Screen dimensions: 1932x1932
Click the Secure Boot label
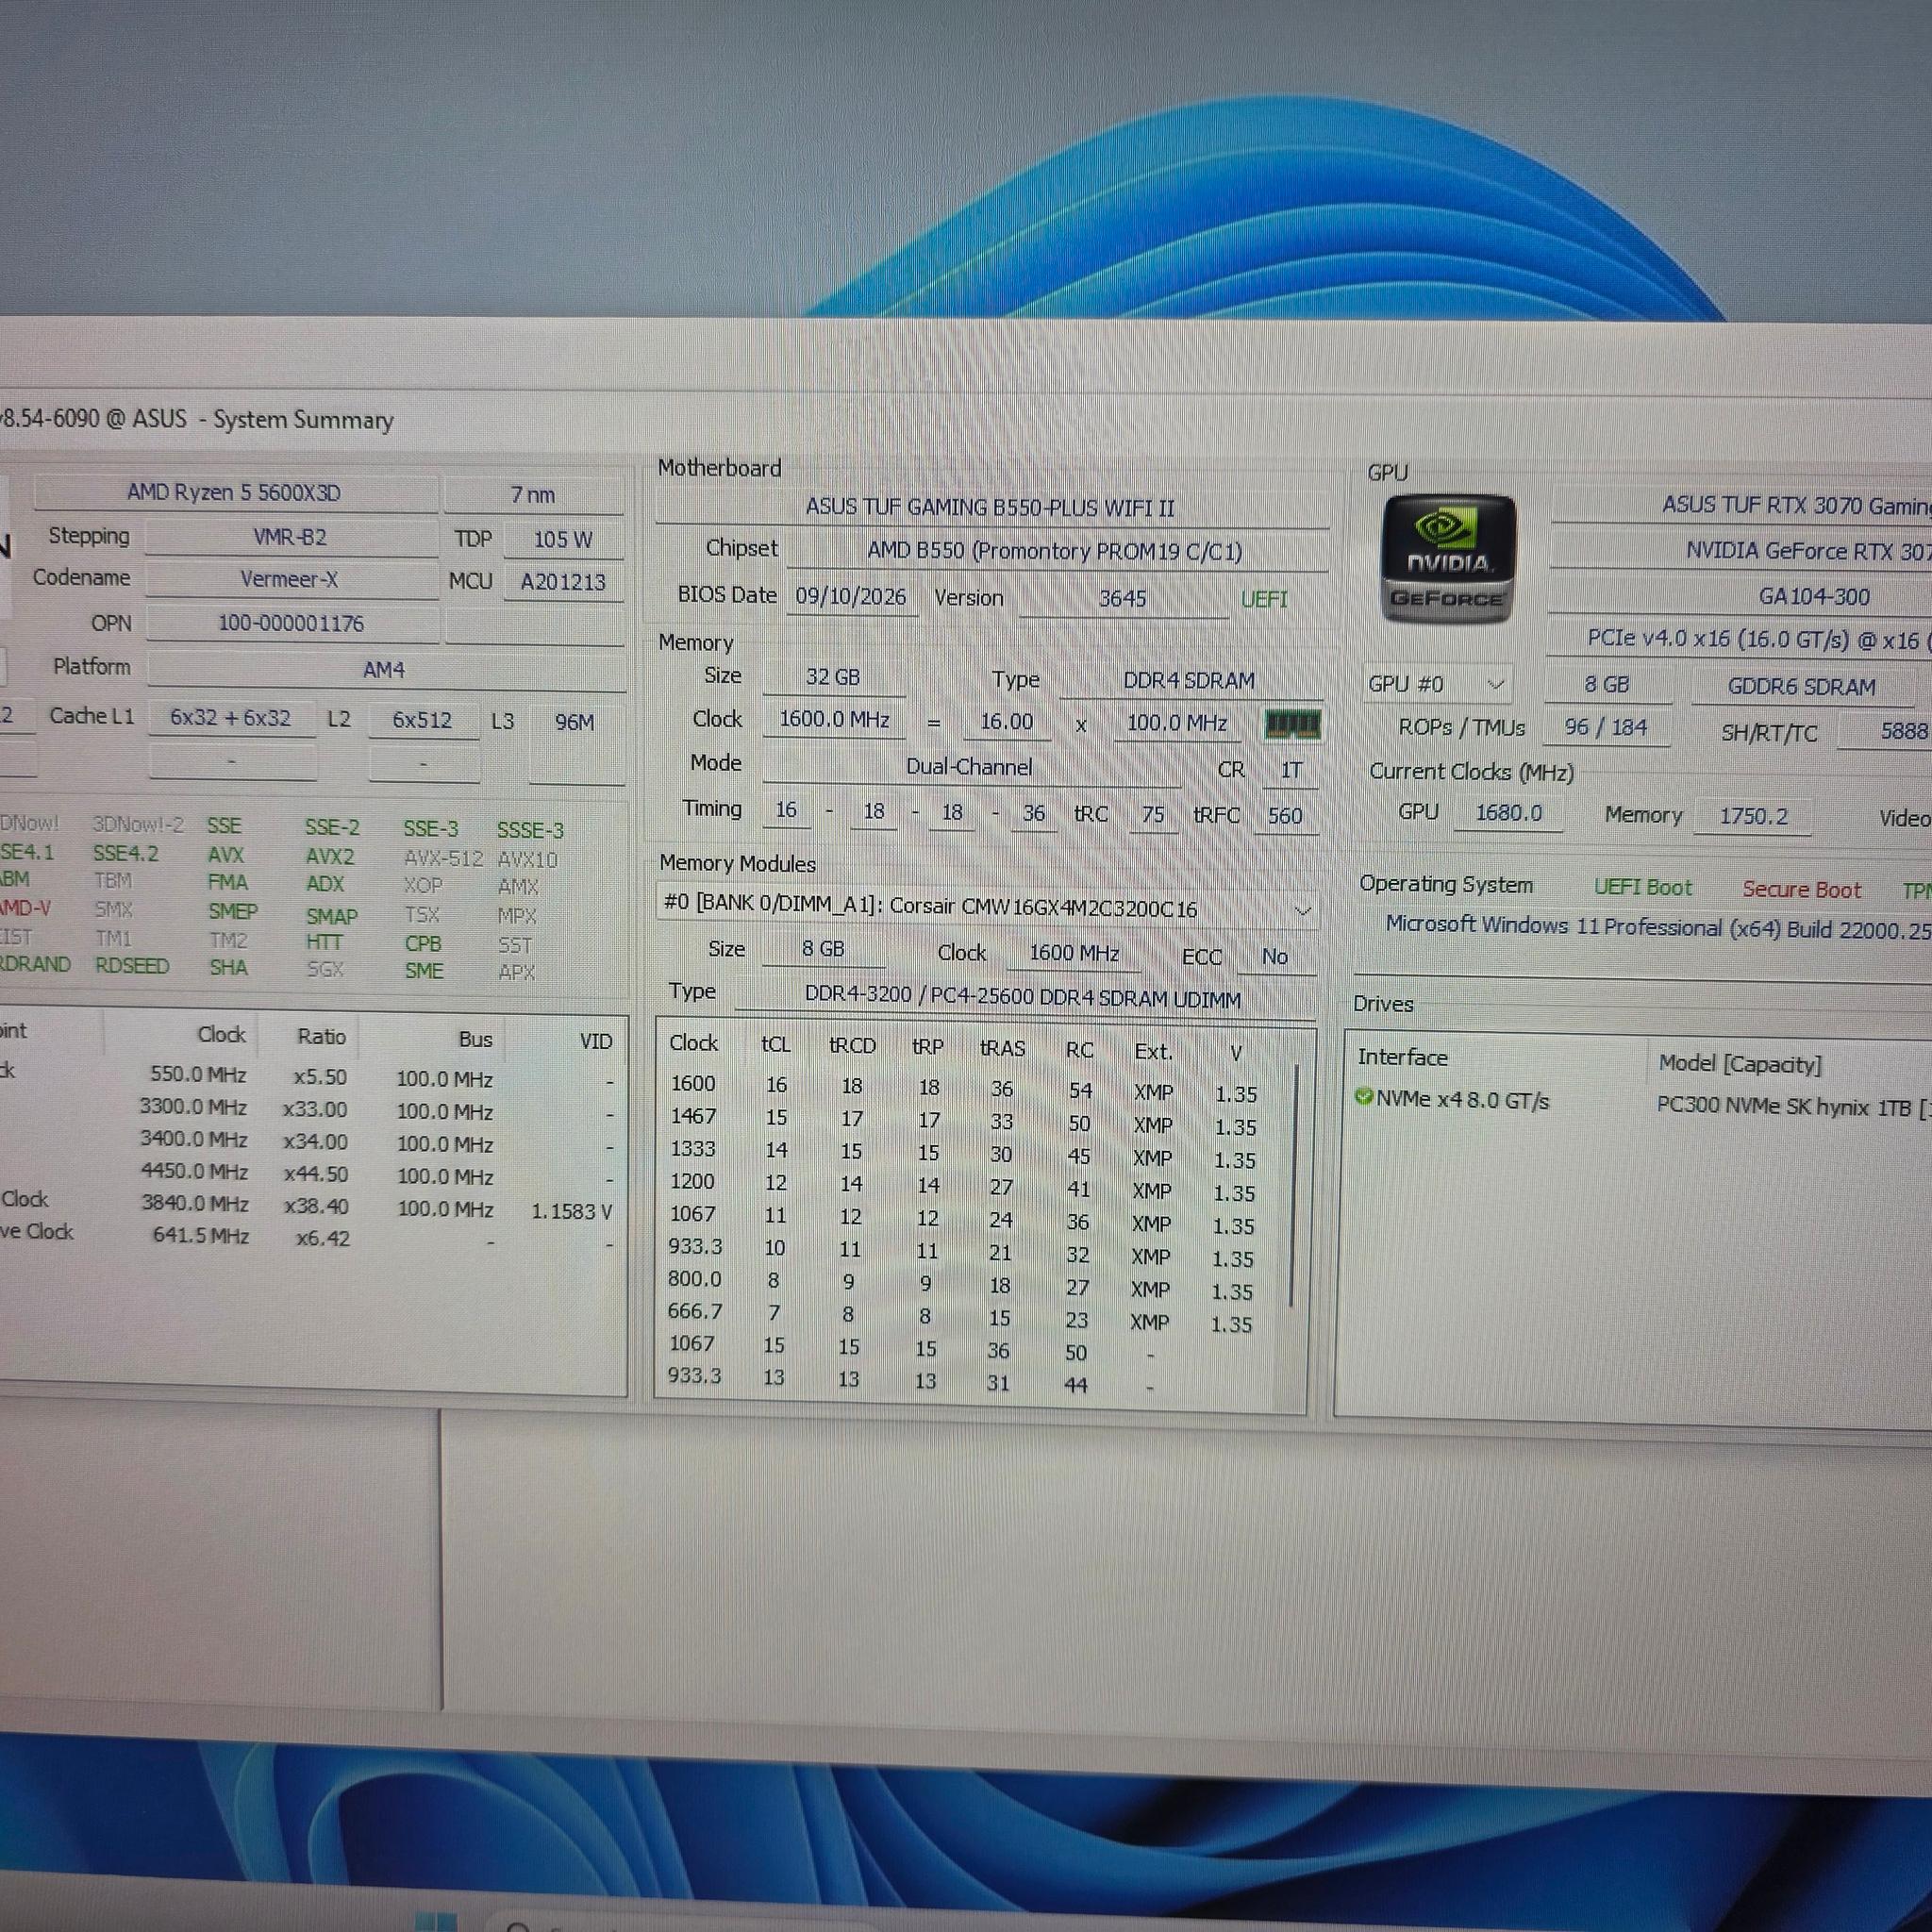tap(1801, 889)
